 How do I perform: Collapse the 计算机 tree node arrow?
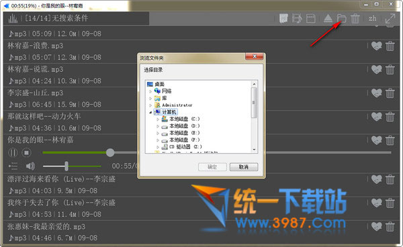click(150, 112)
